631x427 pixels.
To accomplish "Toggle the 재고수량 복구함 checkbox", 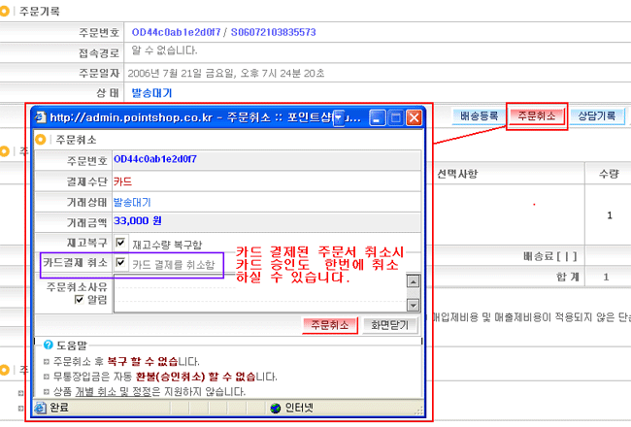I will tap(120, 243).
